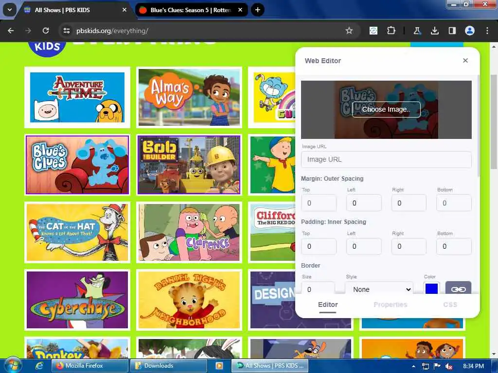Bookmark this page with the star icon

pos(349,31)
